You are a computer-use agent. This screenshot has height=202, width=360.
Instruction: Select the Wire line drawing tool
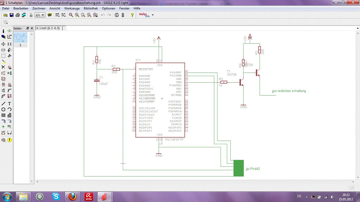[x=3, y=104]
